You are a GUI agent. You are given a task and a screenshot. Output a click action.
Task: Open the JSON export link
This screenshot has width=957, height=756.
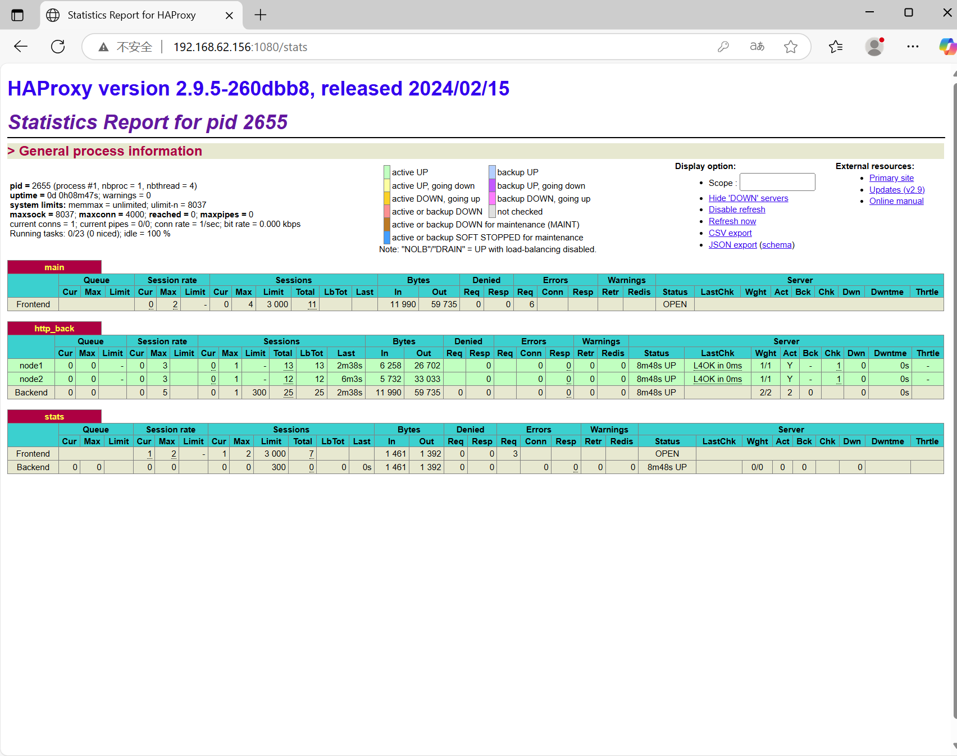click(x=732, y=245)
